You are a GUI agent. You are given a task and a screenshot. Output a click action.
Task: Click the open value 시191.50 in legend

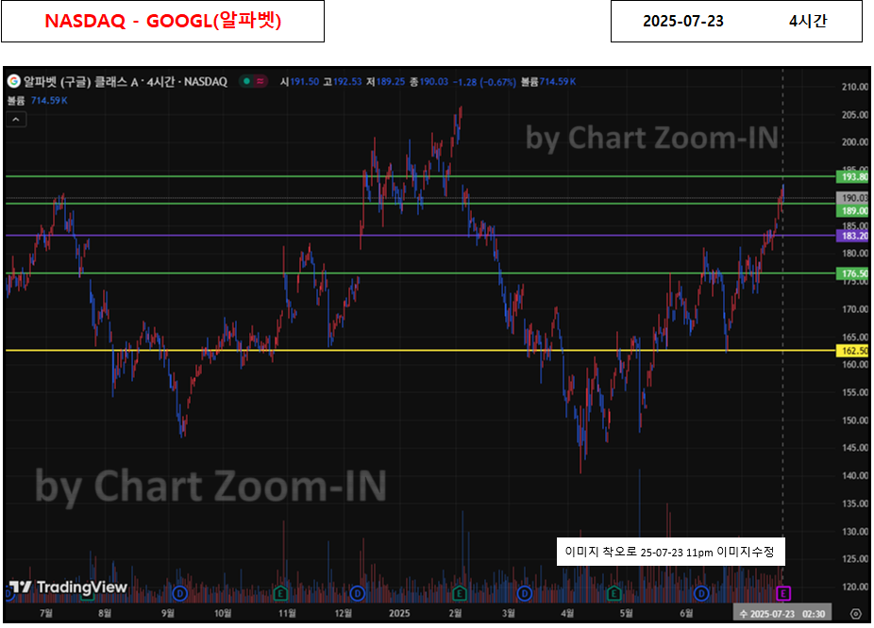click(x=299, y=82)
